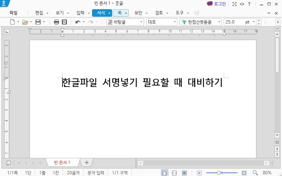282x176 pixels.
Task: Go to the last document tab arrow
Action: pos(41,163)
